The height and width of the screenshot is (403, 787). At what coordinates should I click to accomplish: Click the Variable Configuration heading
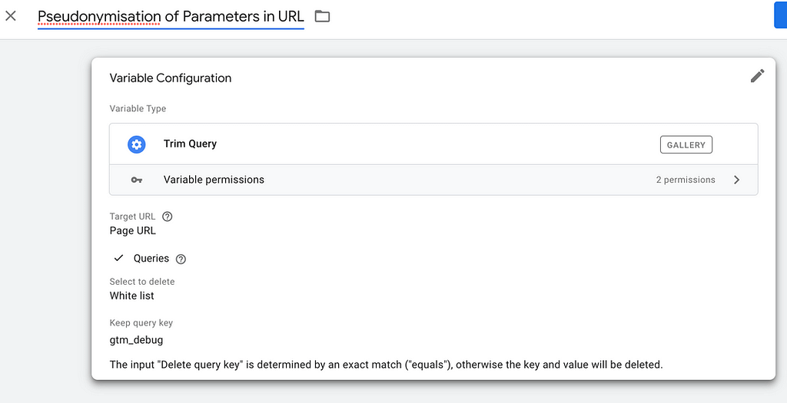(x=171, y=78)
